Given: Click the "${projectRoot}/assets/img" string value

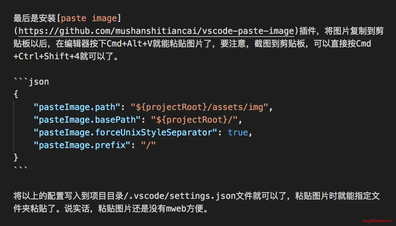Looking at the screenshot, I should click(200, 107).
